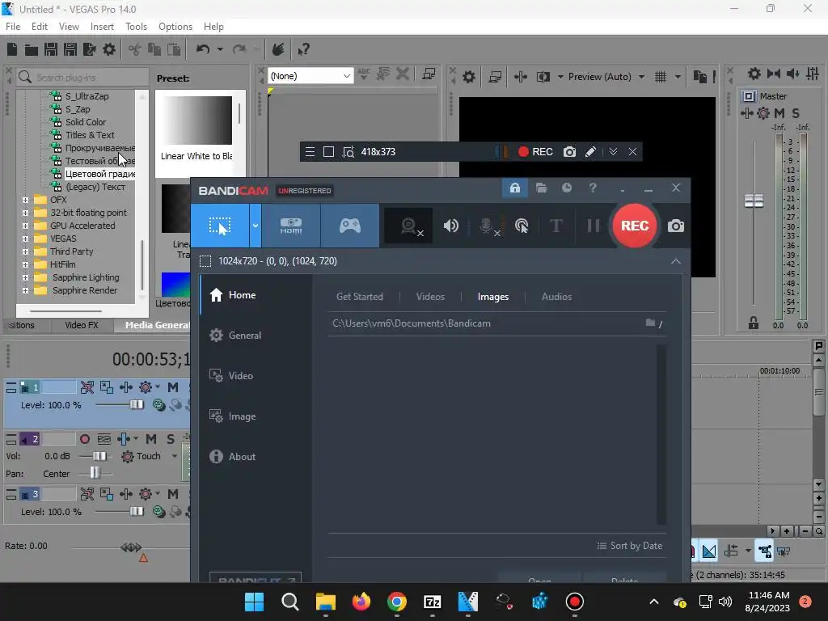Collapse the Bandicam panel with the chevron
The width and height of the screenshot is (828, 621).
675,261
